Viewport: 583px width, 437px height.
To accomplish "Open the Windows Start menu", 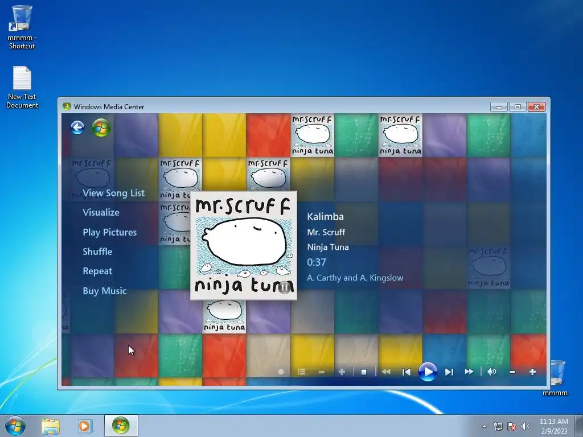I will [x=15, y=426].
